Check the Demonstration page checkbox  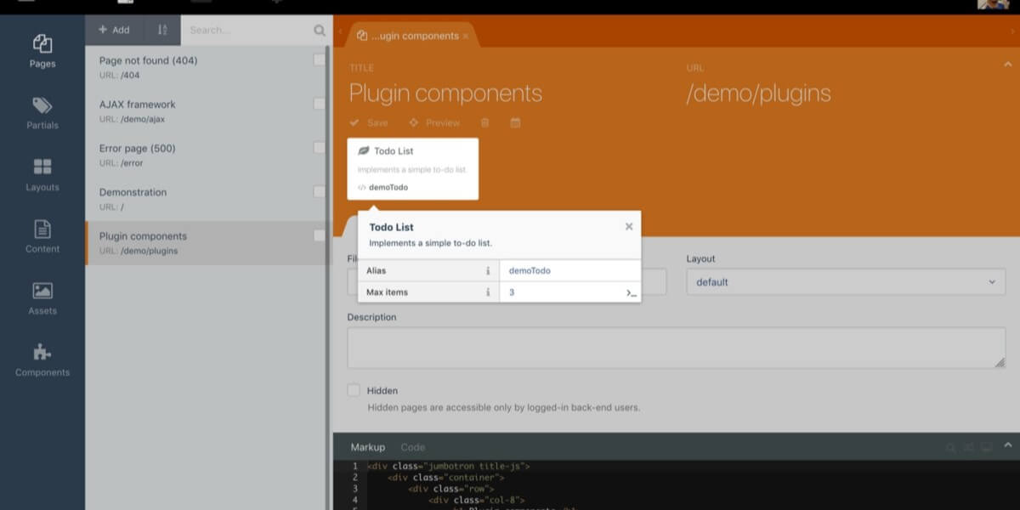[319, 192]
